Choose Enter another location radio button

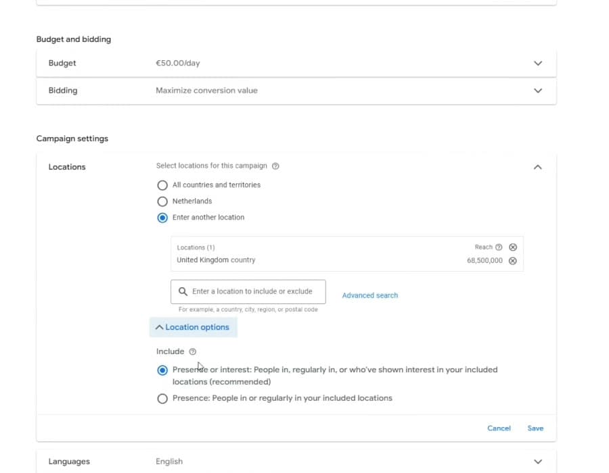click(x=162, y=218)
